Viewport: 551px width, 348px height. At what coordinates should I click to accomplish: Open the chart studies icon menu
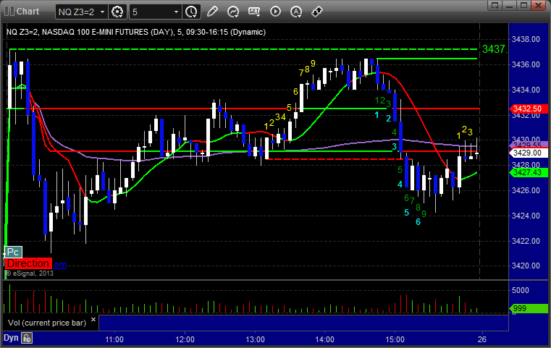[x=233, y=12]
